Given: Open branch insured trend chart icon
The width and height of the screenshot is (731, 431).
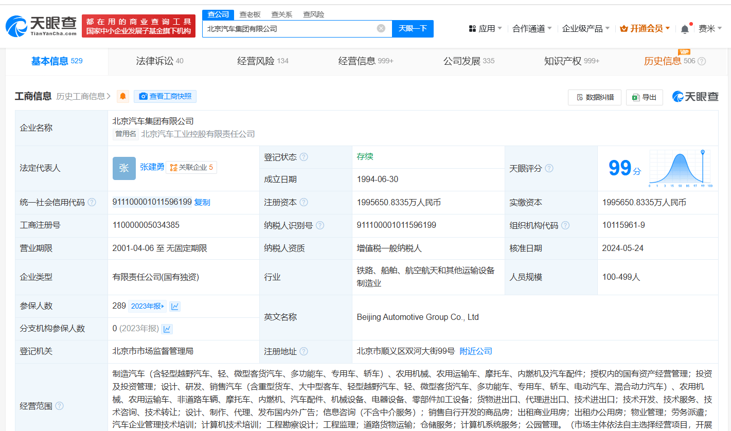Looking at the screenshot, I should [x=167, y=329].
